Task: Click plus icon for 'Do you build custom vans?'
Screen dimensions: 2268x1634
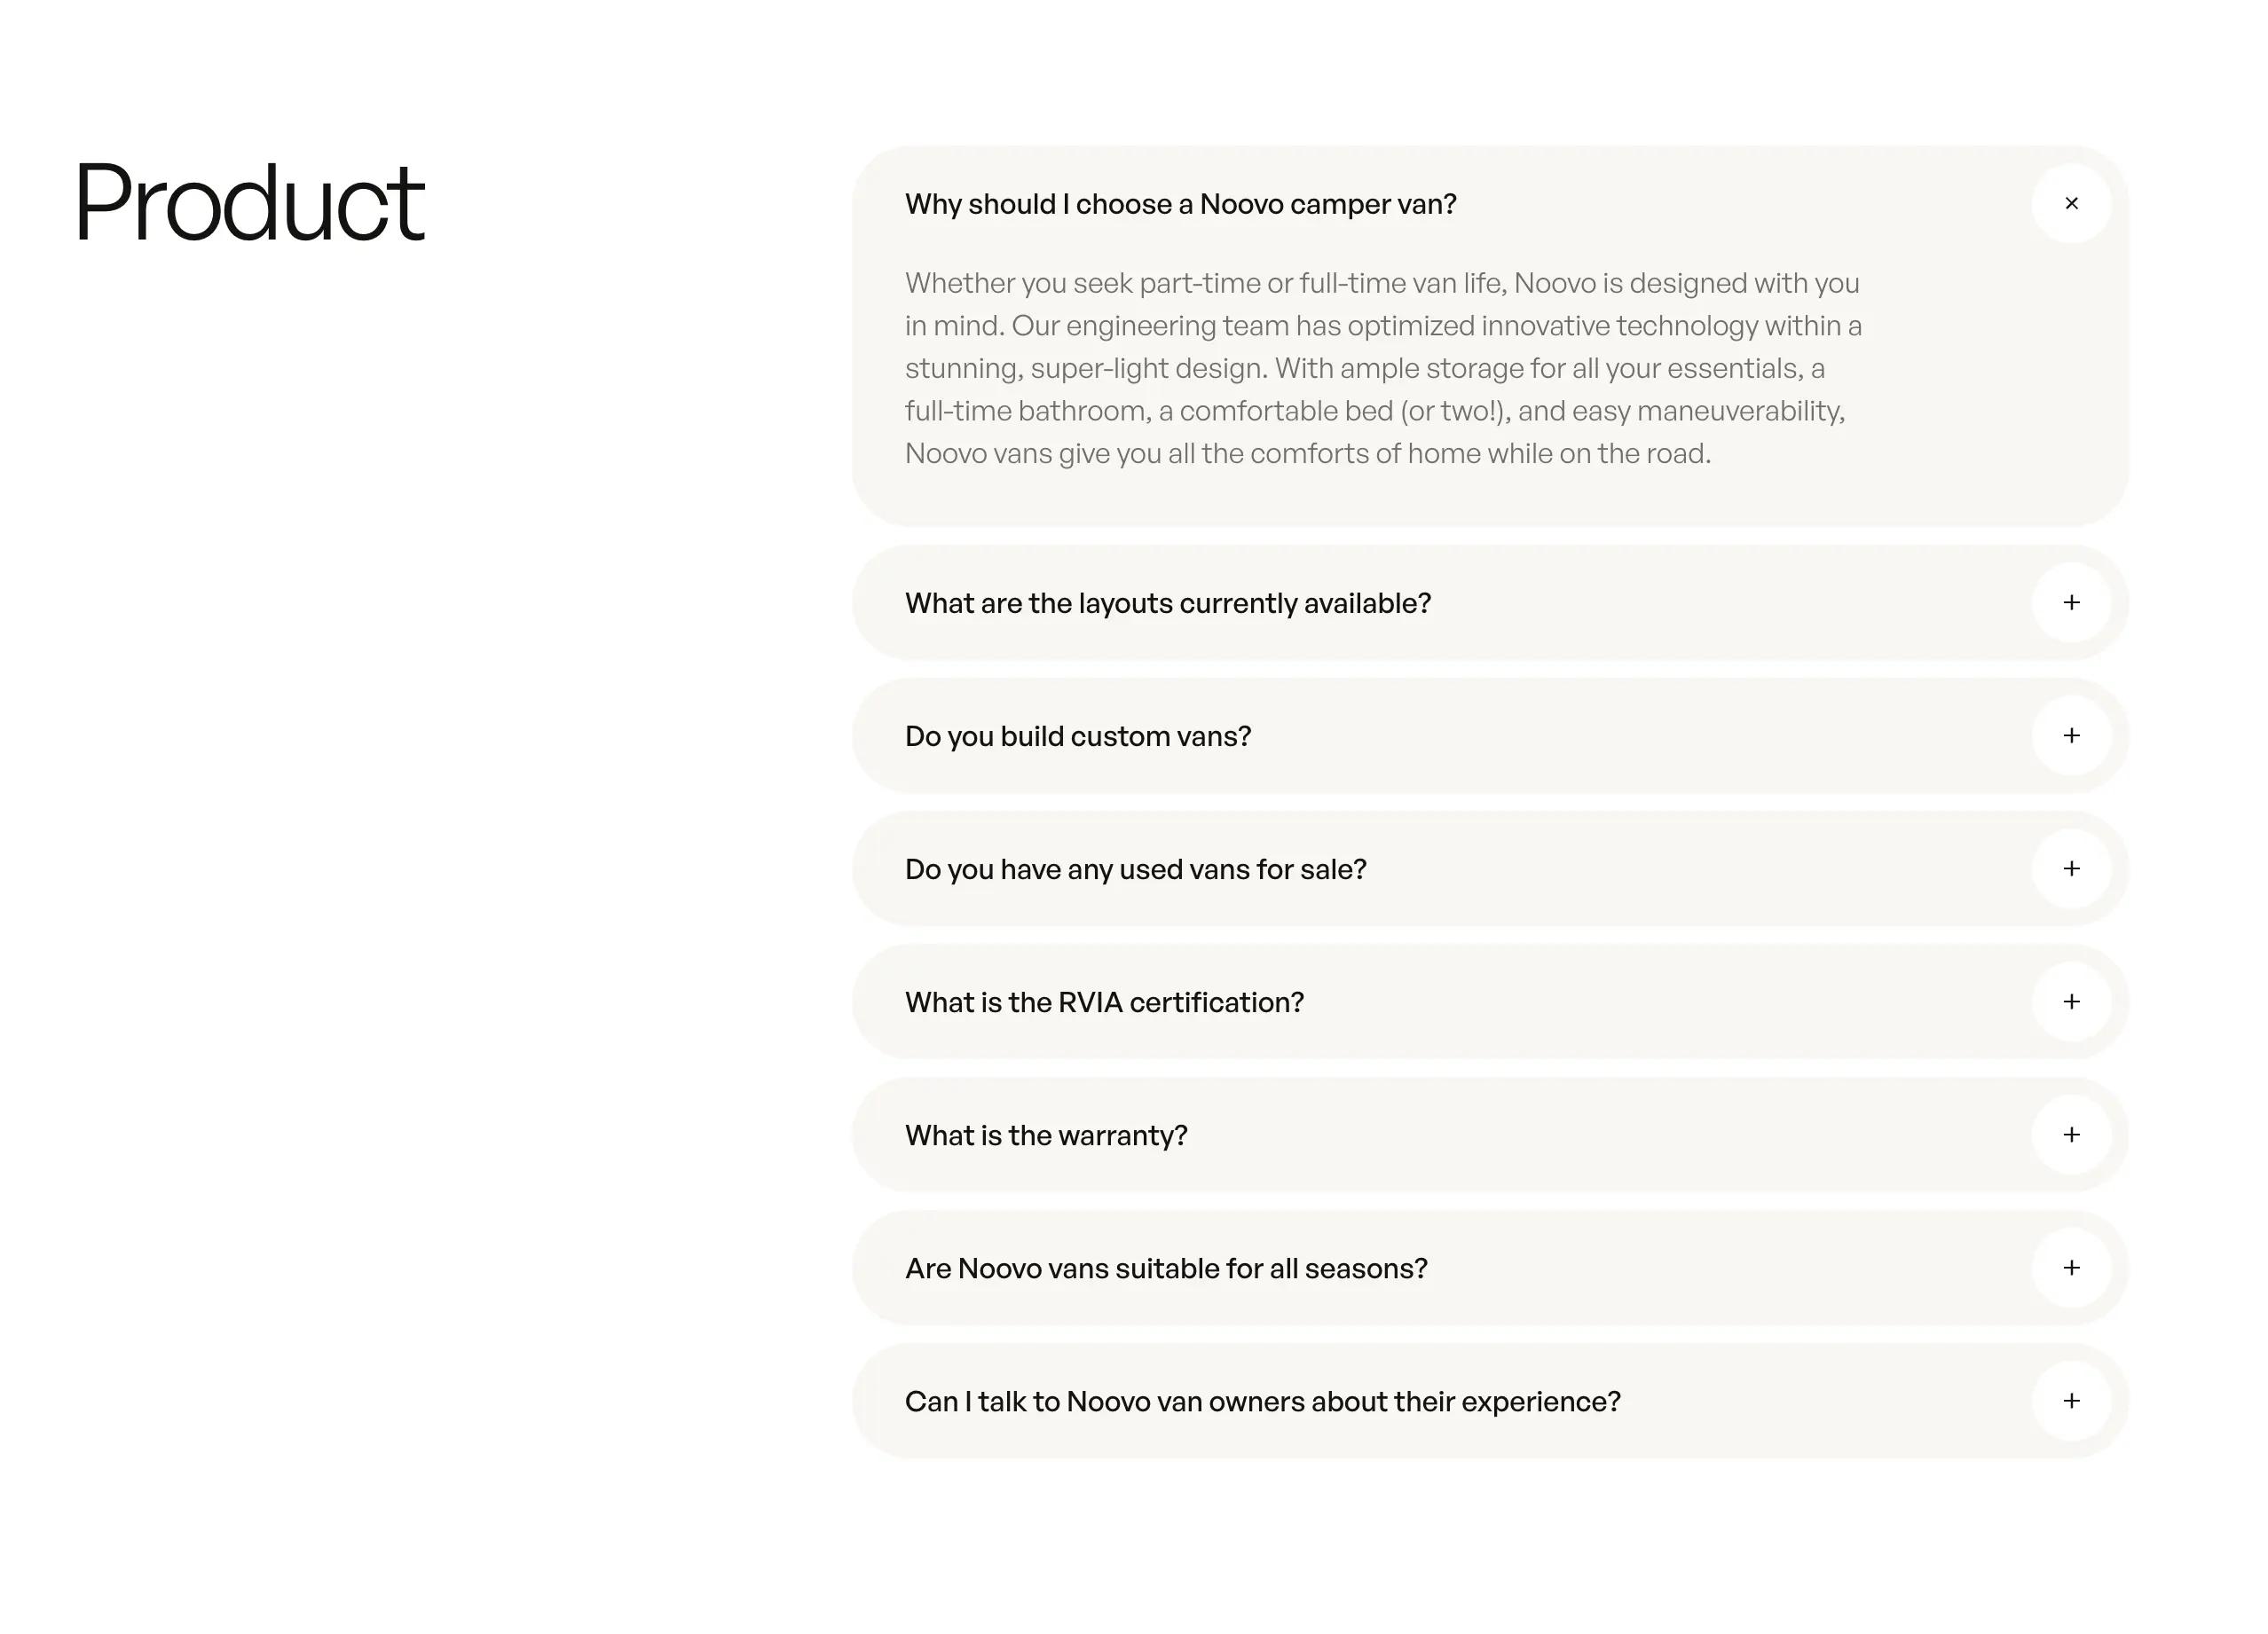Action: [2071, 736]
